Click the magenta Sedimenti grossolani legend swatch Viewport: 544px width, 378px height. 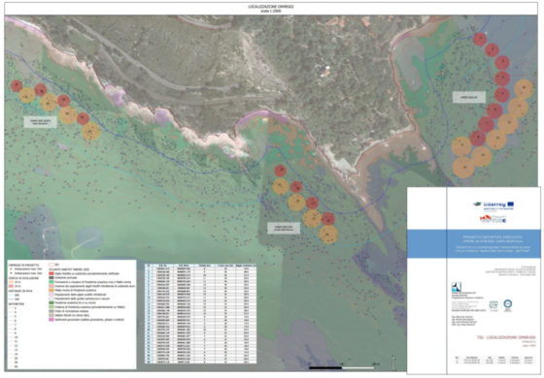[51, 320]
